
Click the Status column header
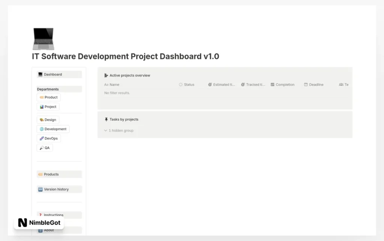pos(187,84)
